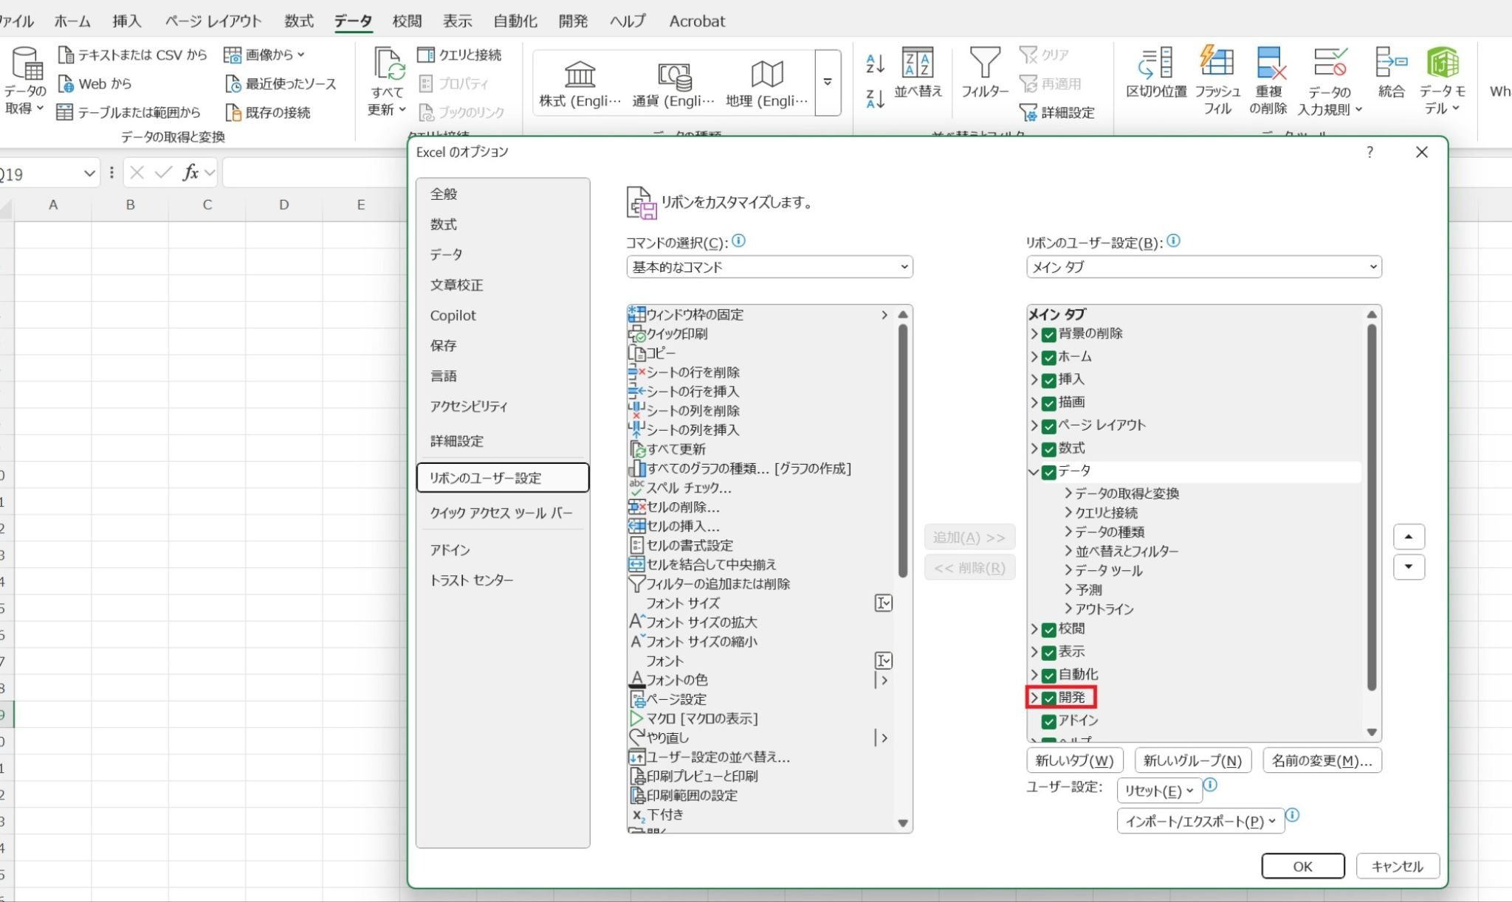Uncheck the アドイン checkbox in list
The height and width of the screenshot is (902, 1512).
click(1048, 721)
